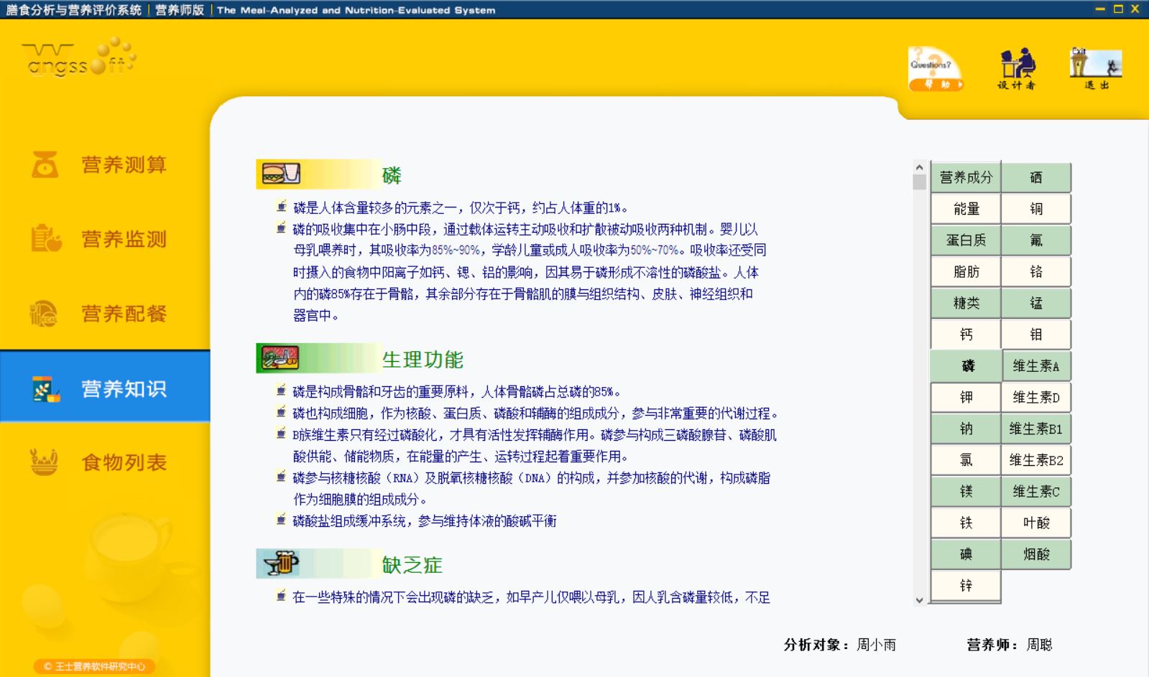Viewport: 1149px width, 677px height.
Task: Select 烟酸 button
Action: (1036, 554)
